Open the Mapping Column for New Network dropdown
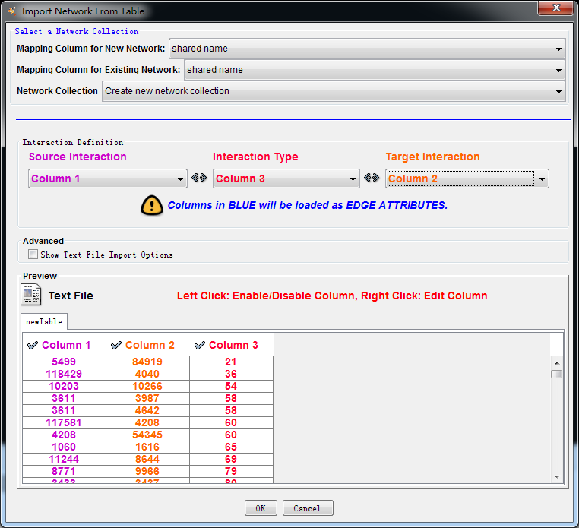 tap(367, 49)
